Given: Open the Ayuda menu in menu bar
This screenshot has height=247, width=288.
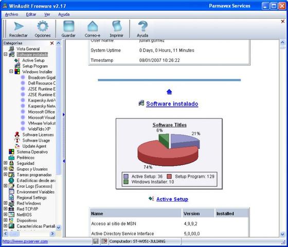Looking at the screenshot, I should [64, 14].
